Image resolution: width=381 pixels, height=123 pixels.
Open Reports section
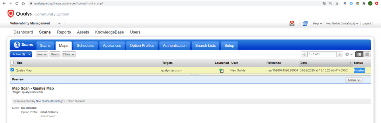64,32
